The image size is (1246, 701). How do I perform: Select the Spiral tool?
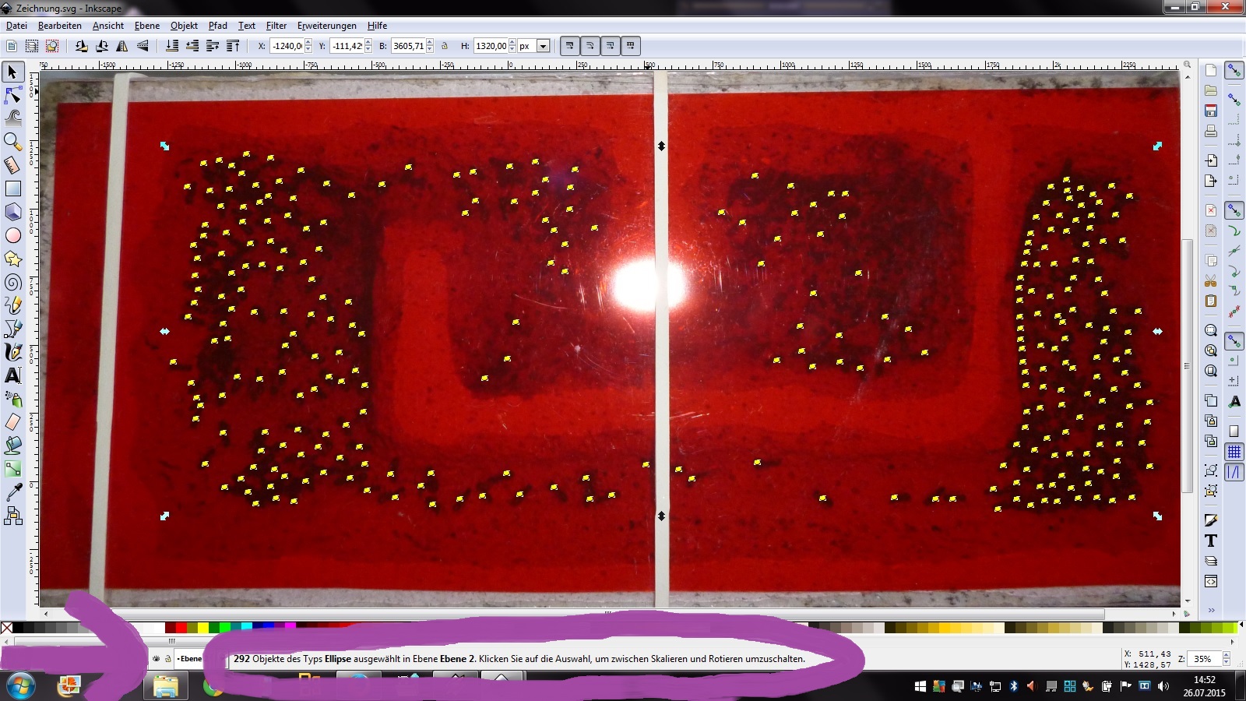point(12,283)
